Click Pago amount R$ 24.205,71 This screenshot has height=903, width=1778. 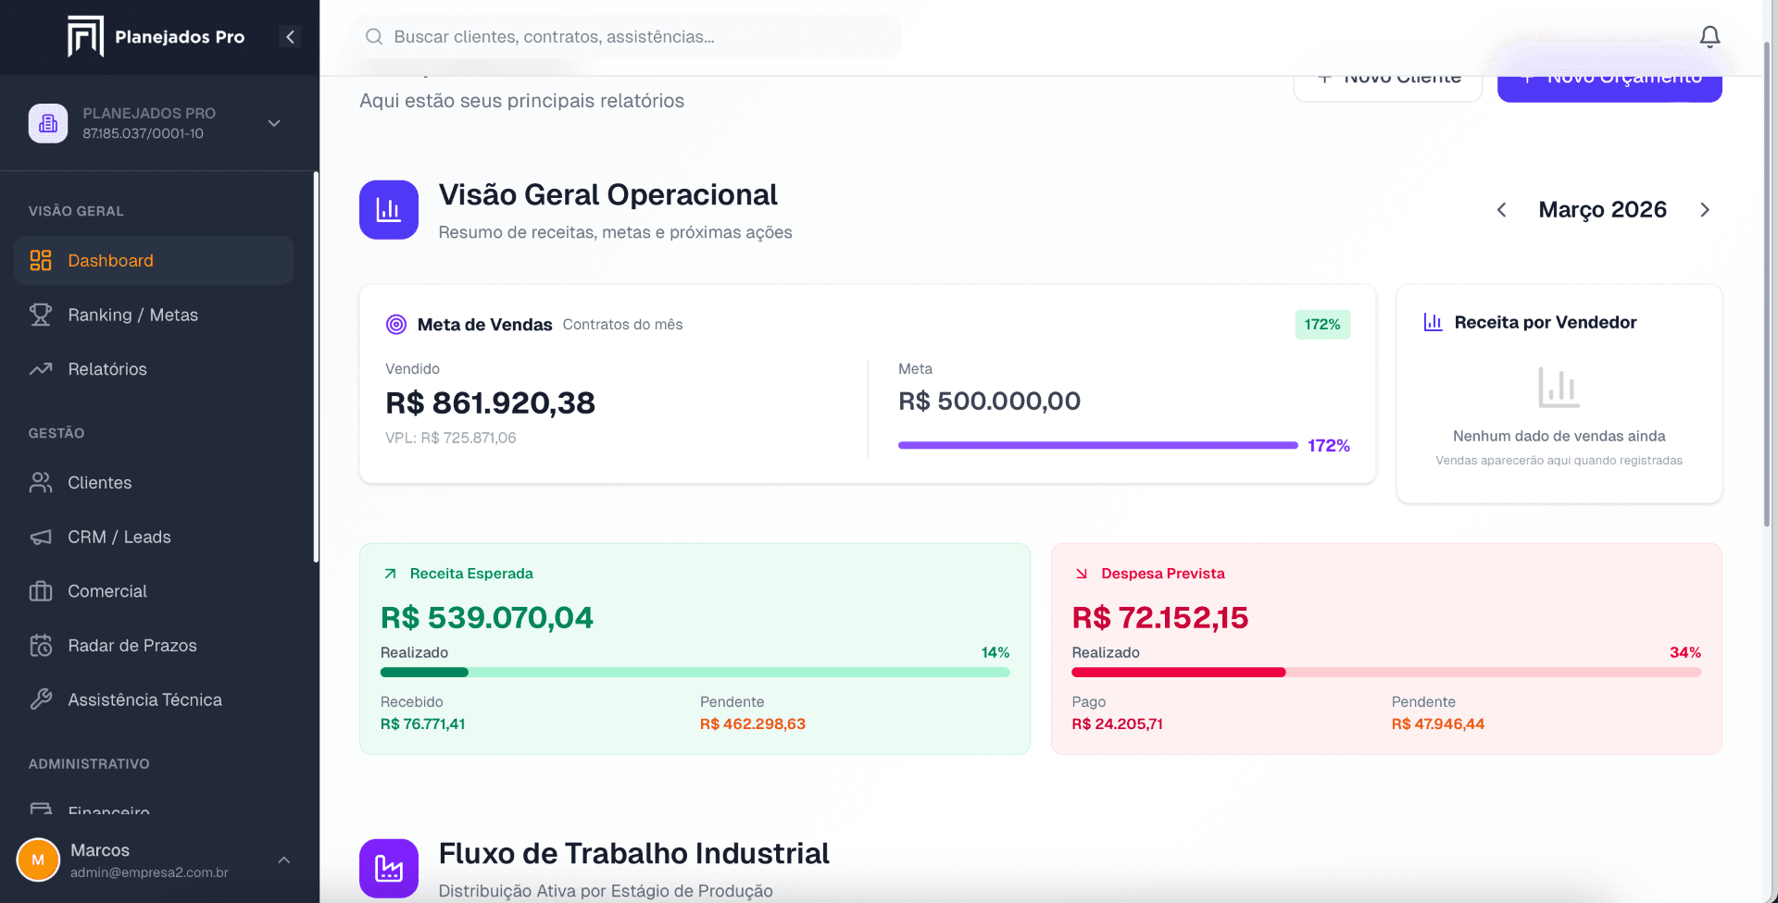(1117, 724)
